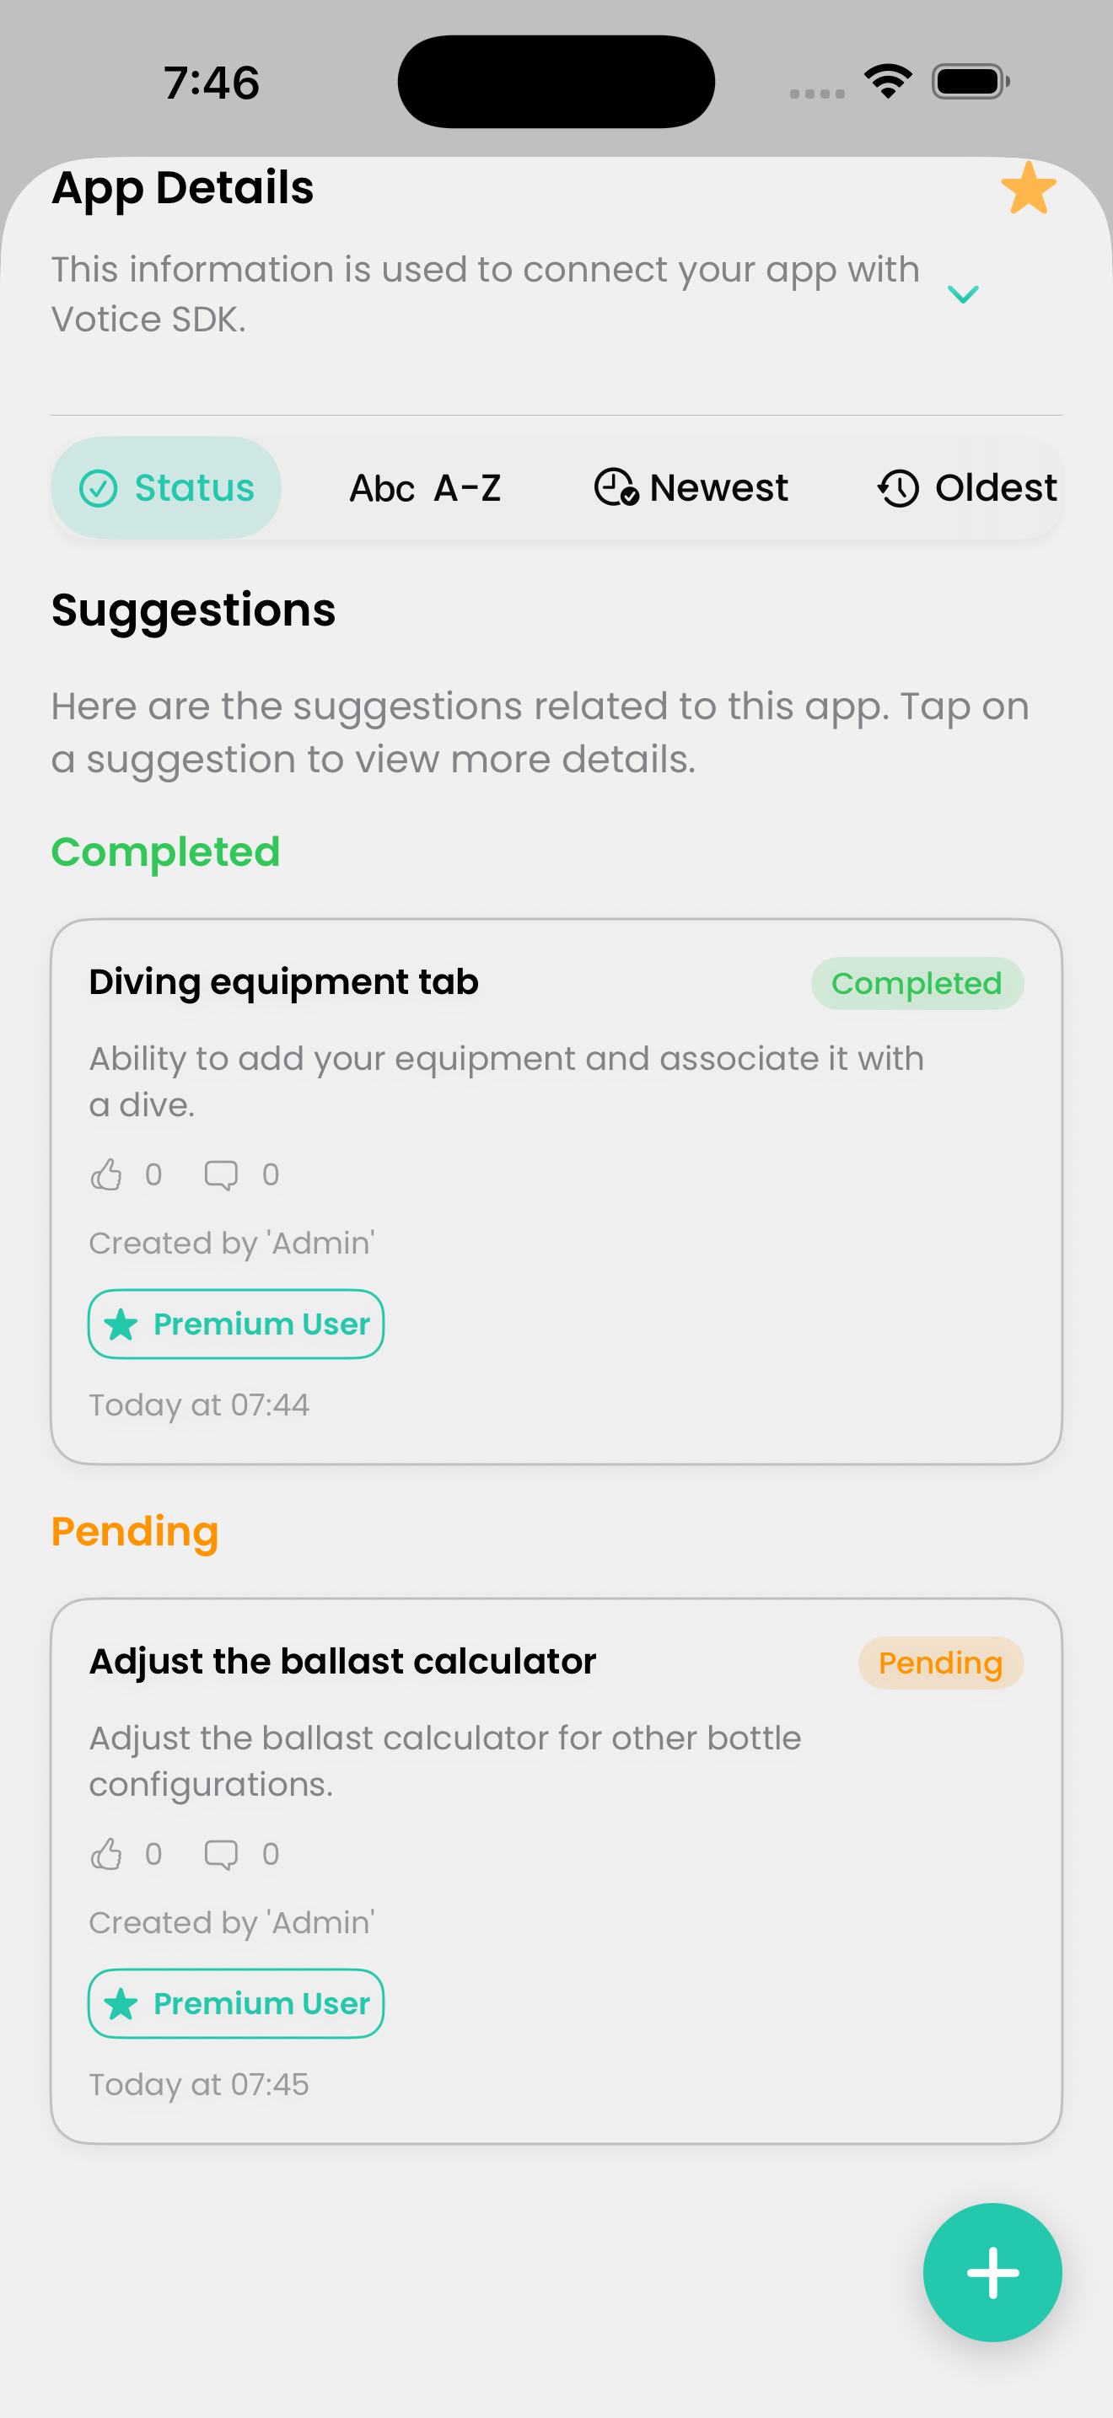The width and height of the screenshot is (1113, 2418).
Task: Click the Newest clock icon
Action: tap(616, 487)
